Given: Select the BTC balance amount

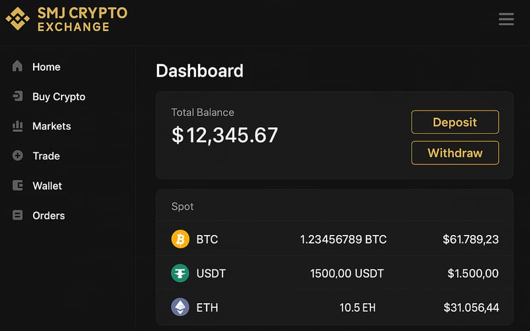Looking at the screenshot, I should (x=343, y=240).
